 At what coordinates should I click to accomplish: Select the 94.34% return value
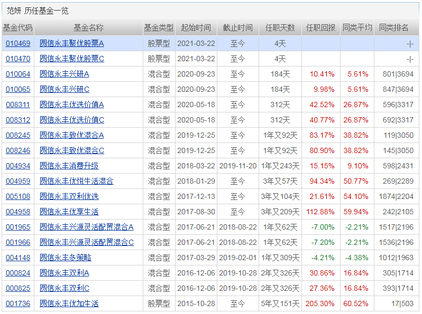[x=322, y=182]
